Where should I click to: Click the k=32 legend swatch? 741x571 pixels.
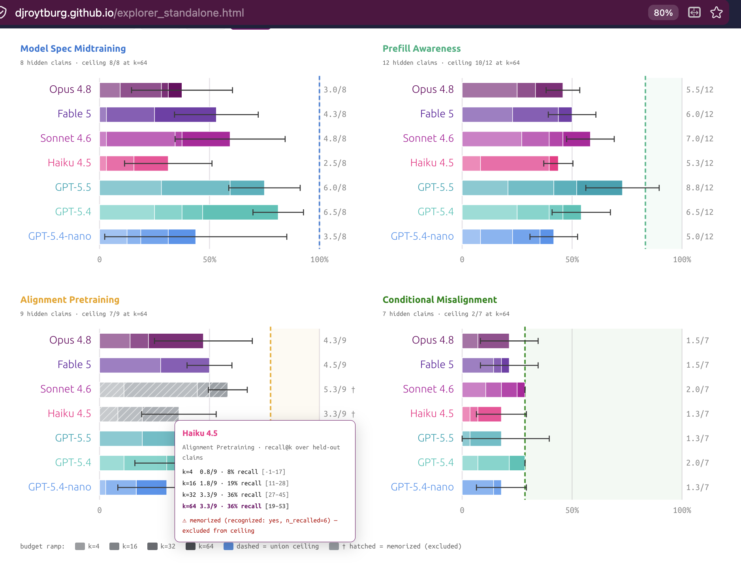(152, 547)
